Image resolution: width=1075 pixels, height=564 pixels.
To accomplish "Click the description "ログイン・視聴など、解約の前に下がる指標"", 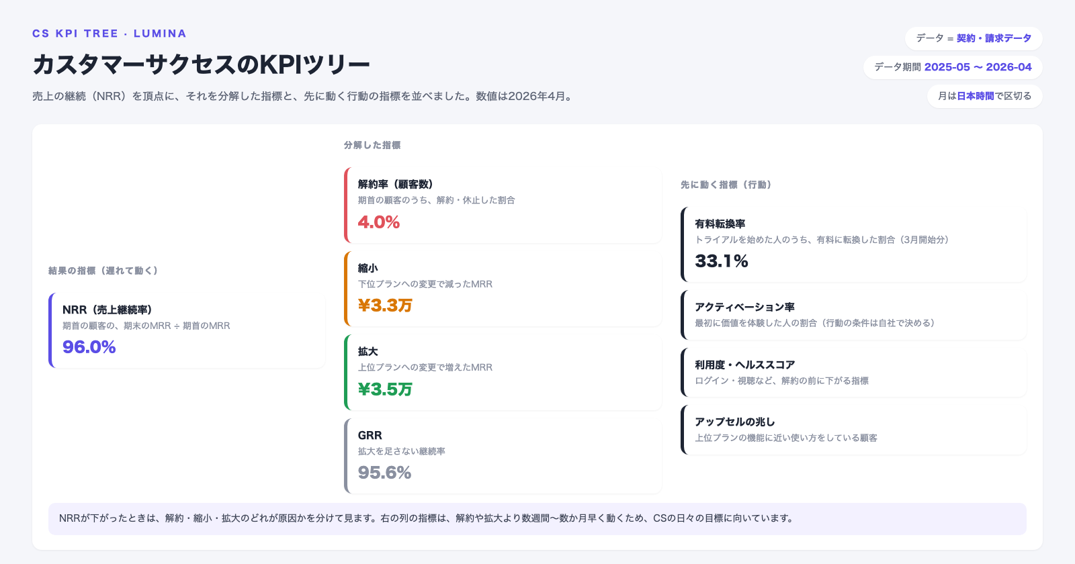I will 782,381.
